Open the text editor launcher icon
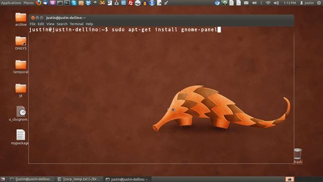 (x=159, y=3)
